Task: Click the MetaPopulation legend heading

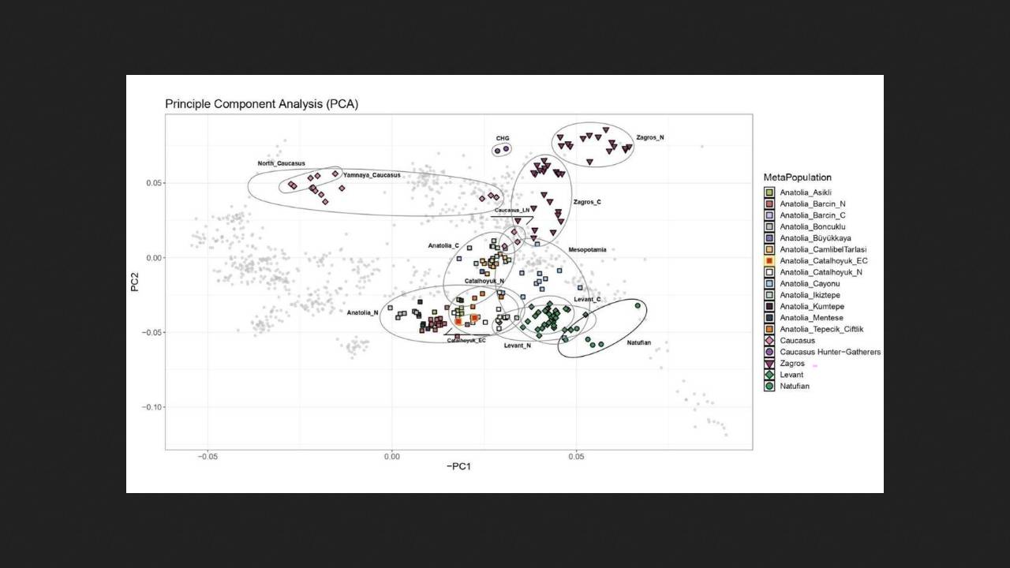Action: [797, 177]
